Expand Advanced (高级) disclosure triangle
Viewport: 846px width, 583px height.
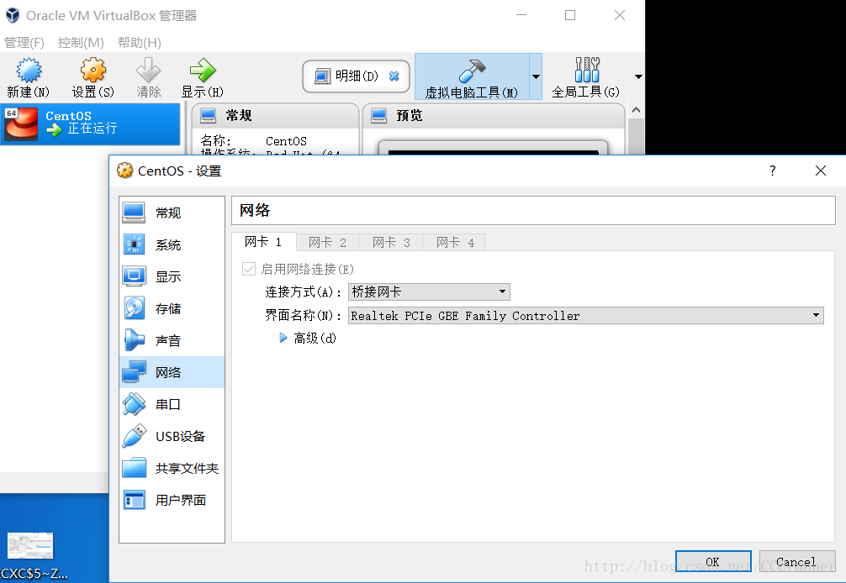coord(283,338)
